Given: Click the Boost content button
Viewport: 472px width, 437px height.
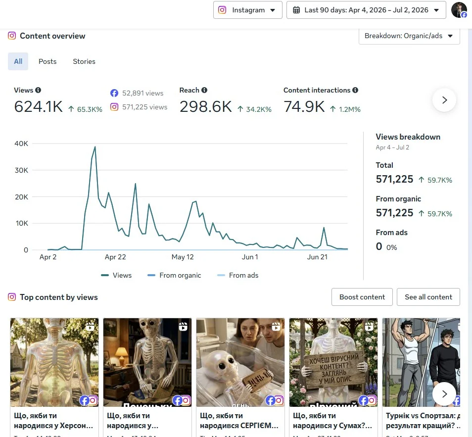Looking at the screenshot, I should point(362,297).
